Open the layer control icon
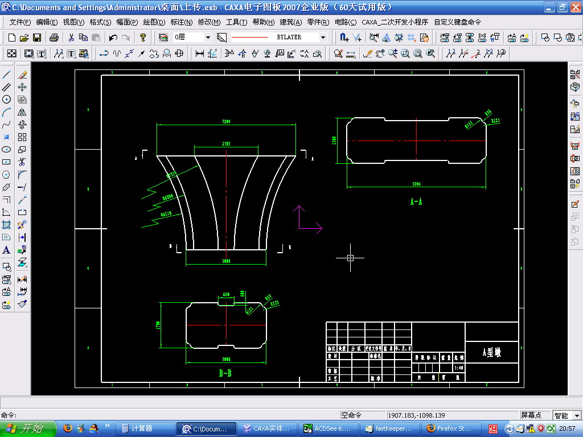This screenshot has width=583, height=437. [x=163, y=38]
